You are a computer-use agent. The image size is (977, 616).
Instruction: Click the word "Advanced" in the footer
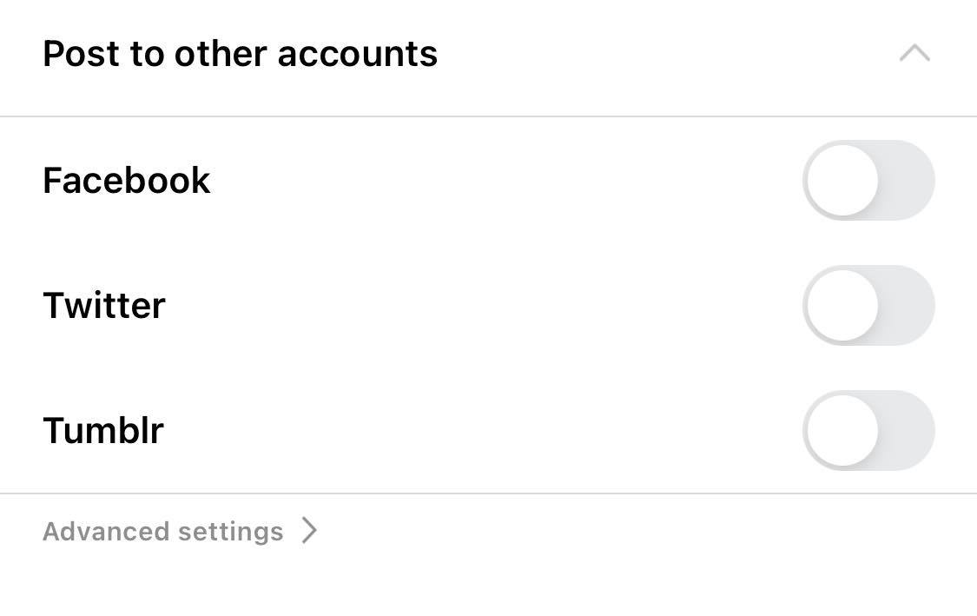coord(108,532)
